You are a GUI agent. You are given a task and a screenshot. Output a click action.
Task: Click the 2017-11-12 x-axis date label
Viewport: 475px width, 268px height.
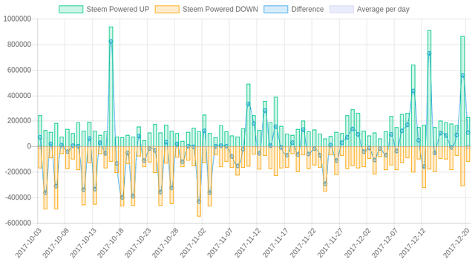[x=247, y=244]
